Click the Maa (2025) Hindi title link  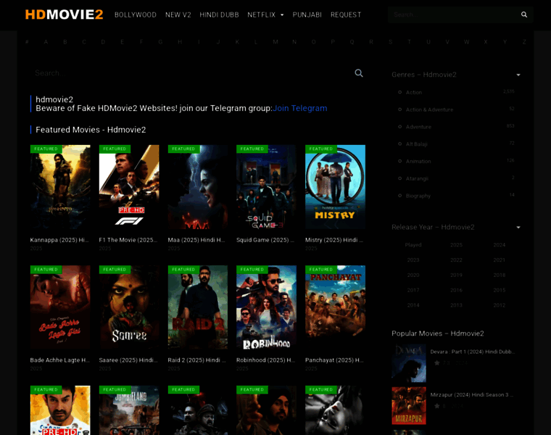tap(196, 240)
